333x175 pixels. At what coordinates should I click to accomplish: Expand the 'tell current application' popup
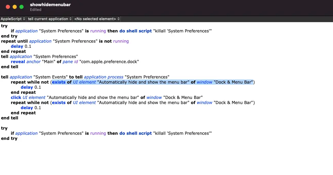[50, 19]
